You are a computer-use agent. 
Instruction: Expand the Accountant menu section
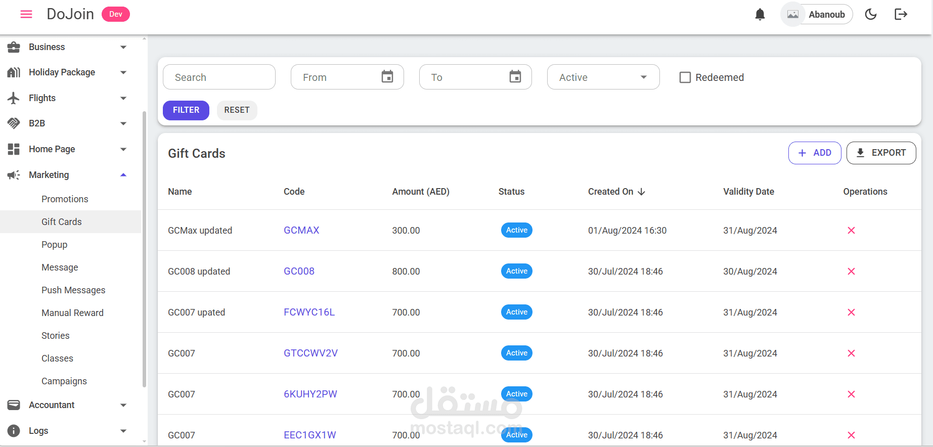(x=123, y=405)
